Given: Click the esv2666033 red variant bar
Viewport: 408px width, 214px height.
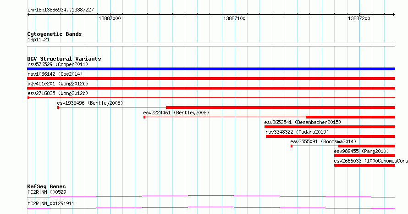Looking at the screenshot, I should tap(364, 165).
